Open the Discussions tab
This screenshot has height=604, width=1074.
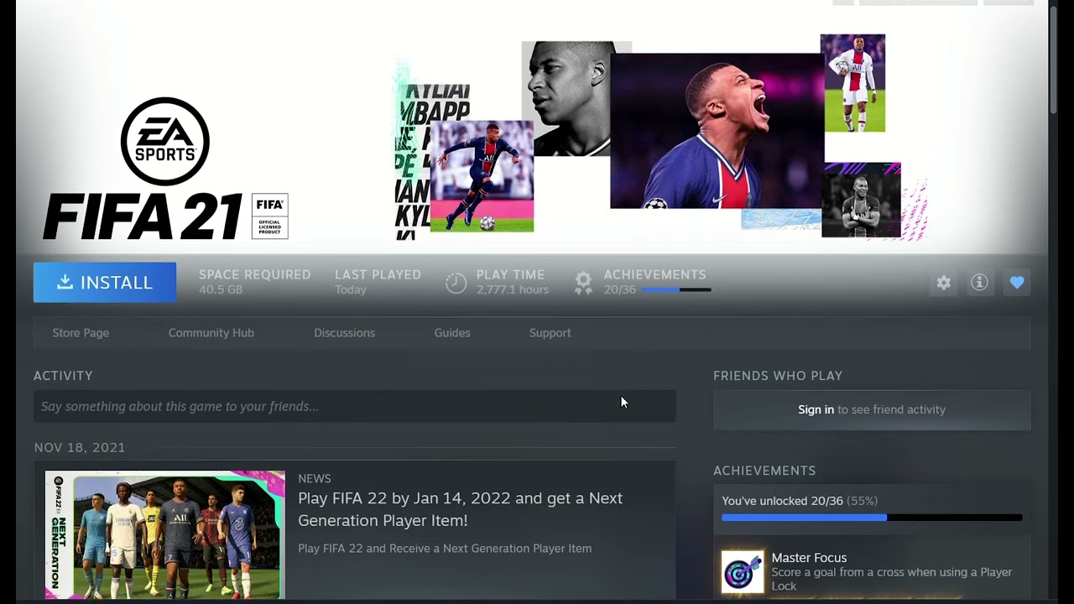coord(344,333)
